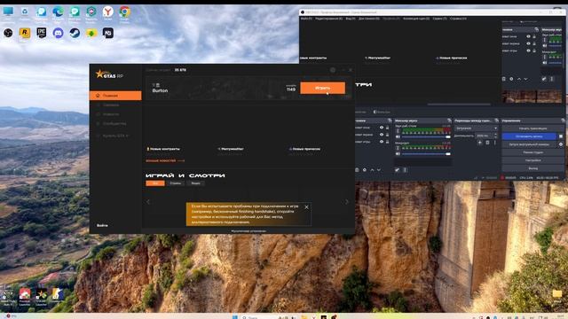
Task: Open transition properties dots menu
Action: [x=495, y=143]
